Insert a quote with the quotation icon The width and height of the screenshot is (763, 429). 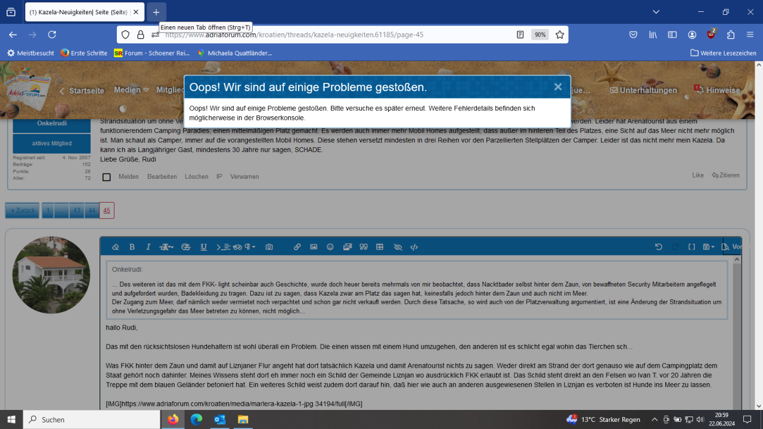364,247
